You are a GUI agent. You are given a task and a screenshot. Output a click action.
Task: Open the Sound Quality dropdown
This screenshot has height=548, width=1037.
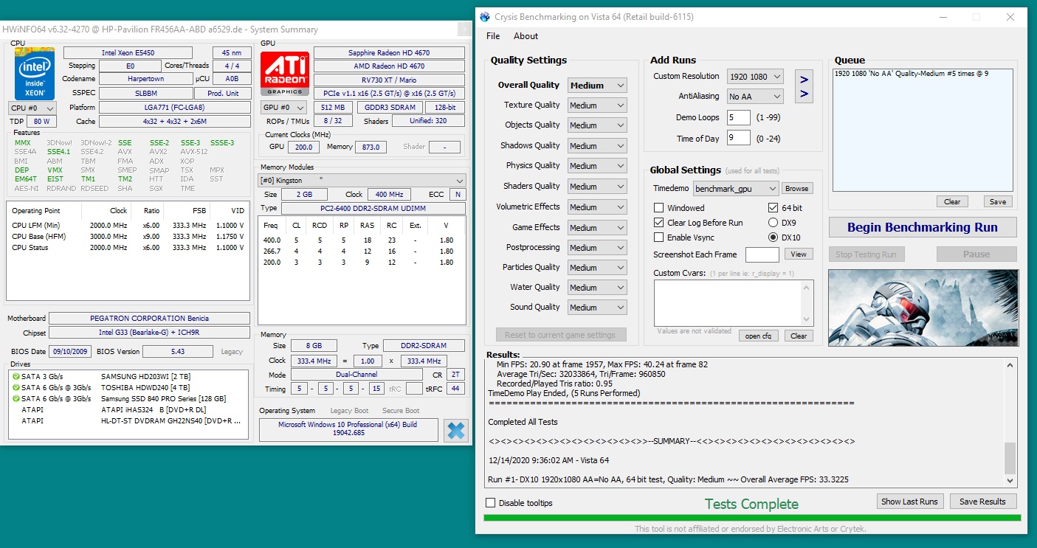pos(597,308)
